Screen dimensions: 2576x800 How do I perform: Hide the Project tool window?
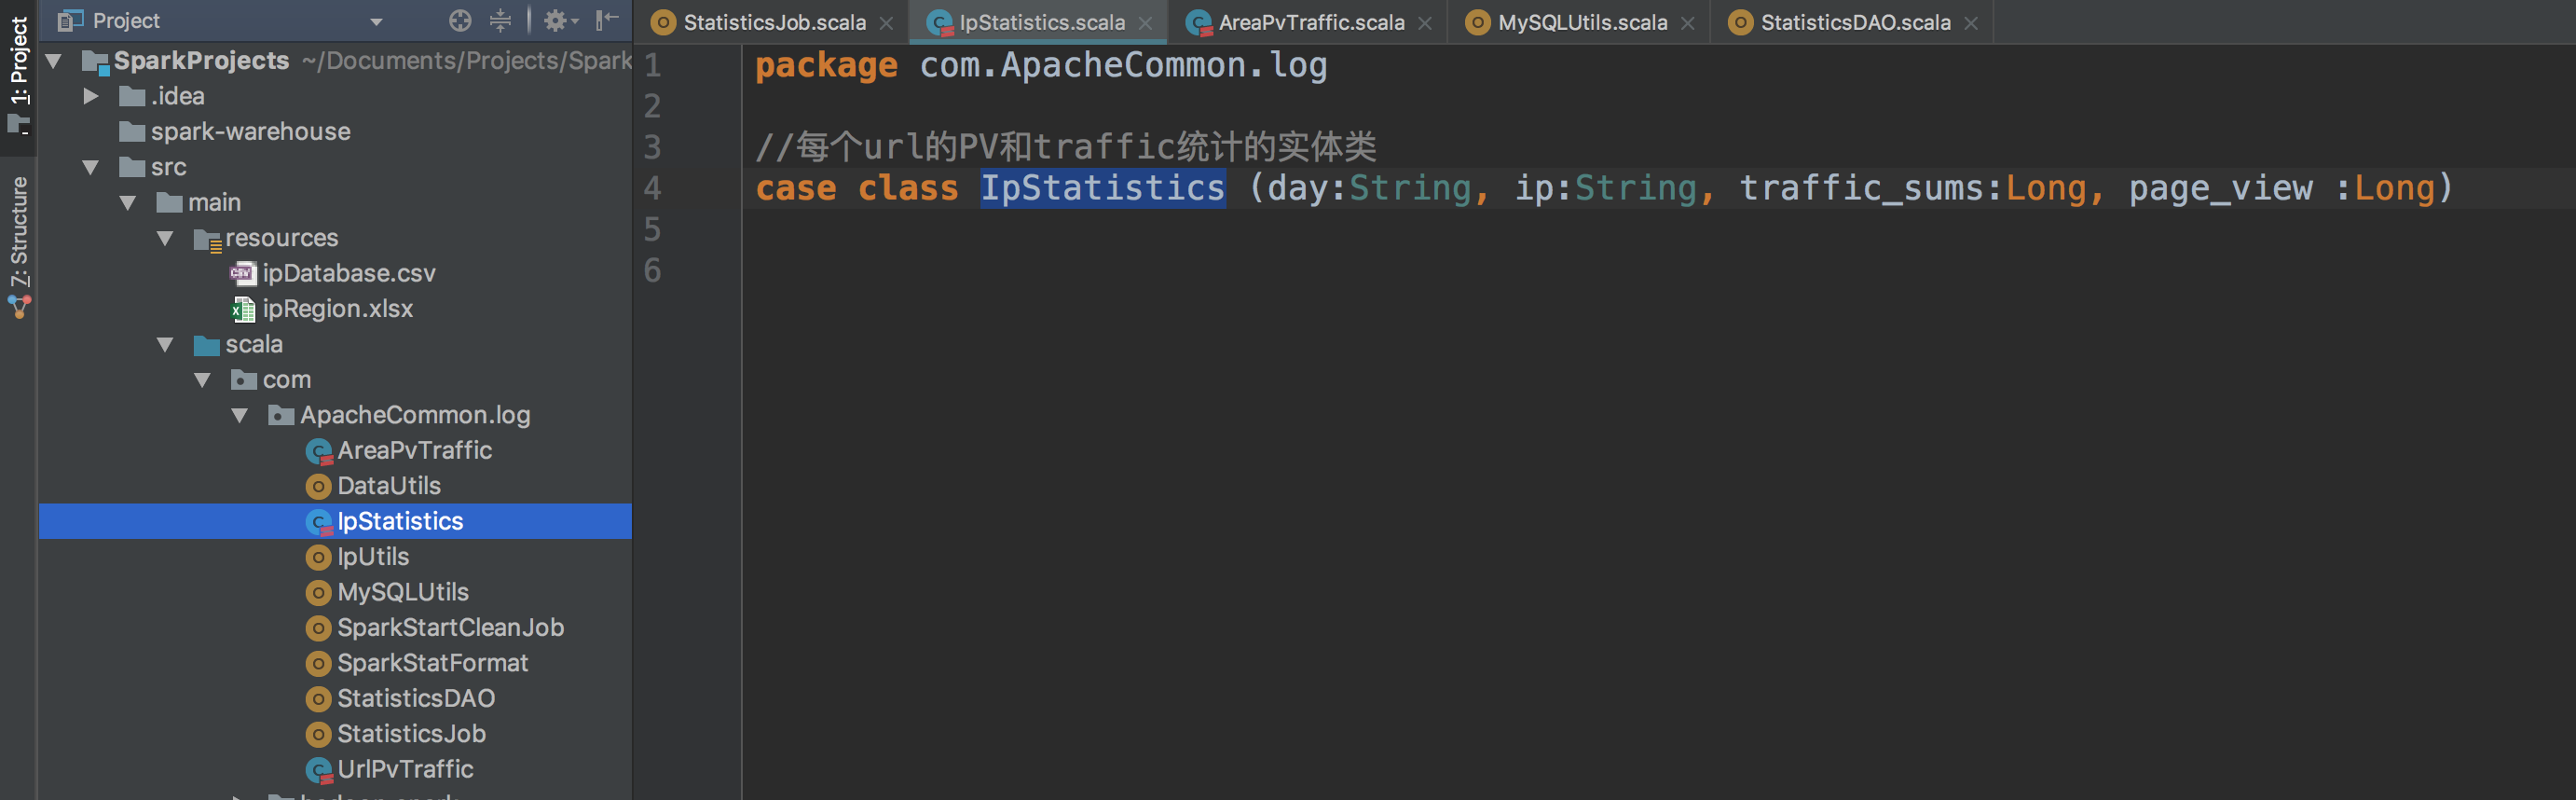(x=607, y=21)
